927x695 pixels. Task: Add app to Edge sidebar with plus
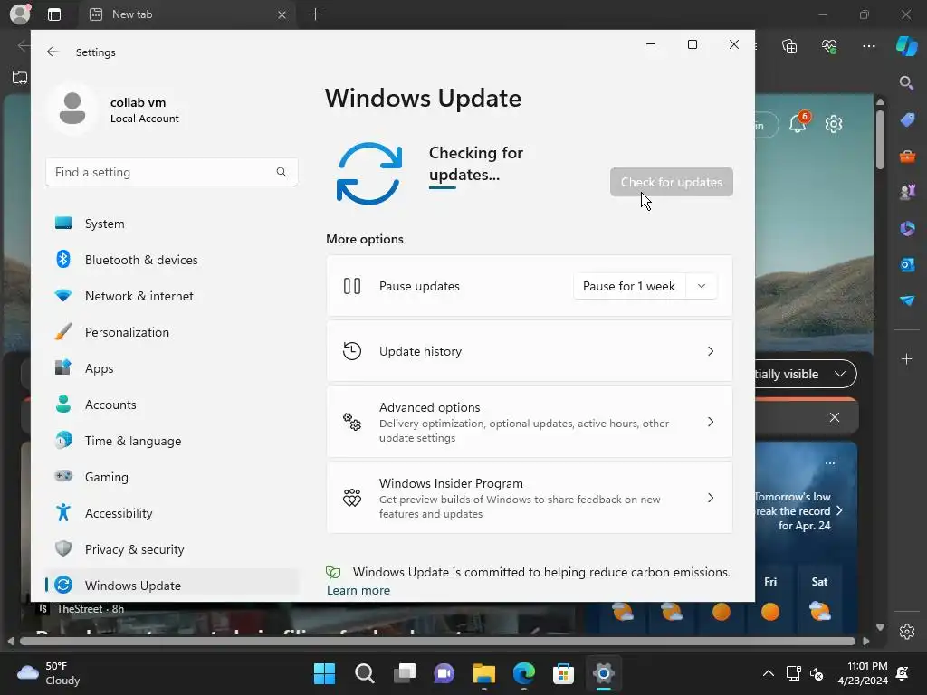(906, 358)
